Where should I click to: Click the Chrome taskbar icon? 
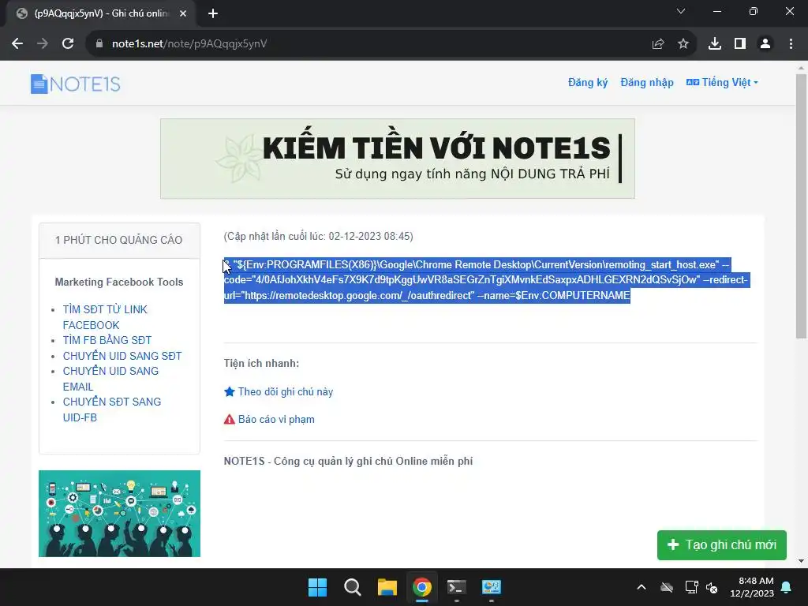[x=421, y=587]
